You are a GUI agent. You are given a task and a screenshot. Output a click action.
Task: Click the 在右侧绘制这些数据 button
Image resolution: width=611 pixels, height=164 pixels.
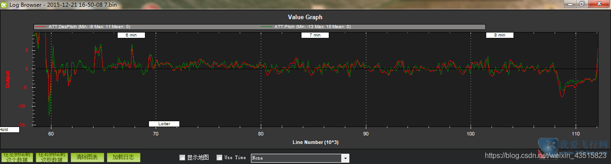click(x=51, y=157)
